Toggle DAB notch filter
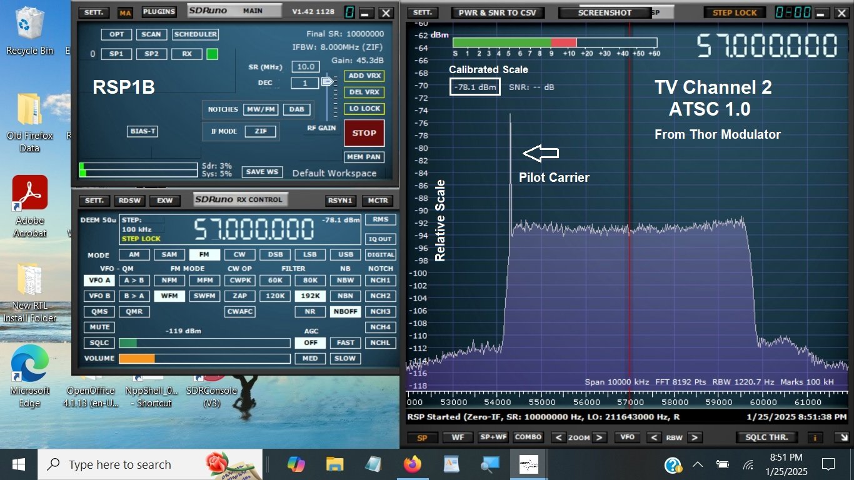Screen dimensions: 854x480 point(297,109)
